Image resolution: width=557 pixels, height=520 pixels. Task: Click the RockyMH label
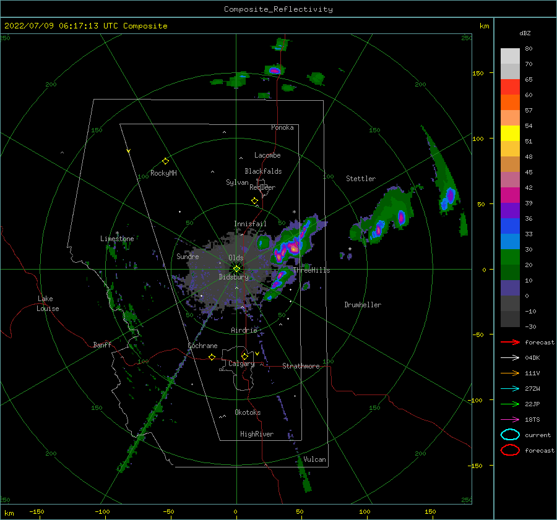pos(163,173)
